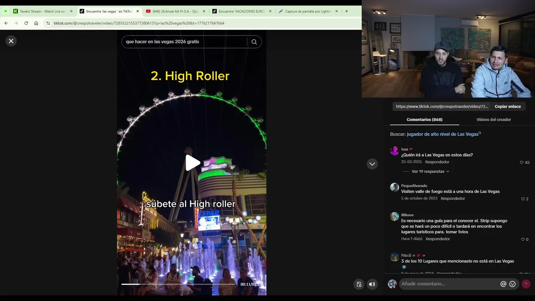Click the site information icon in address bar
Image resolution: width=535 pixels, height=301 pixels.
coord(48,23)
